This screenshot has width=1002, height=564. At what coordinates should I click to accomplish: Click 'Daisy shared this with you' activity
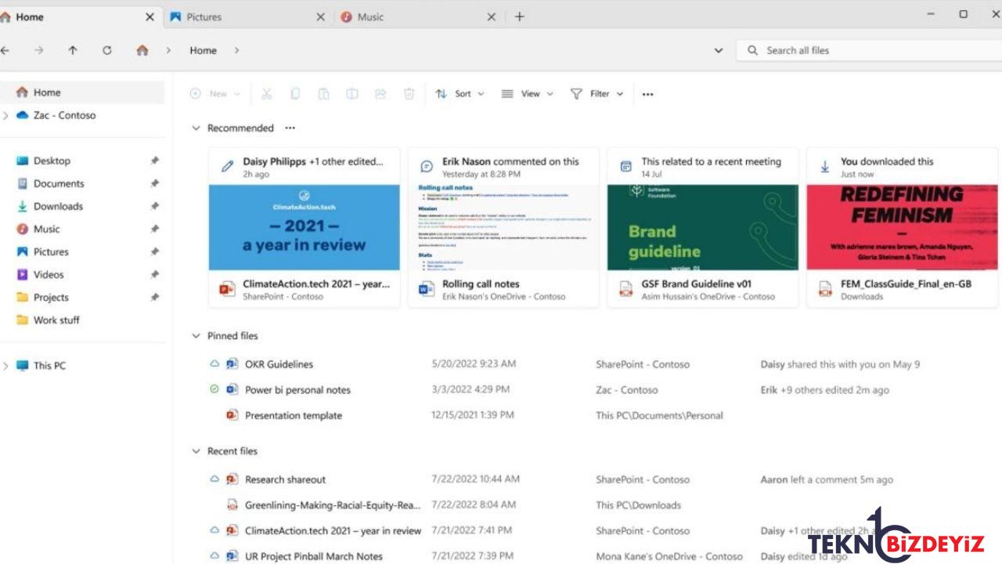(840, 364)
